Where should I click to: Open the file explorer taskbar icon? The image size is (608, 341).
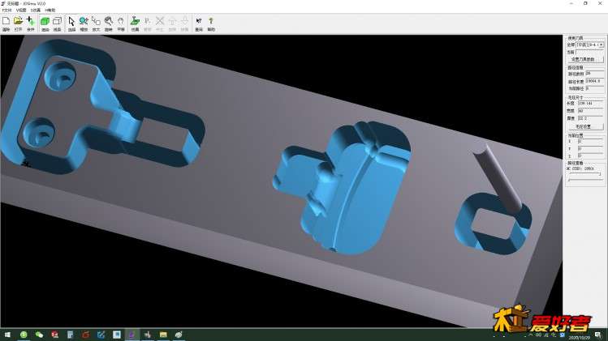coord(163,335)
